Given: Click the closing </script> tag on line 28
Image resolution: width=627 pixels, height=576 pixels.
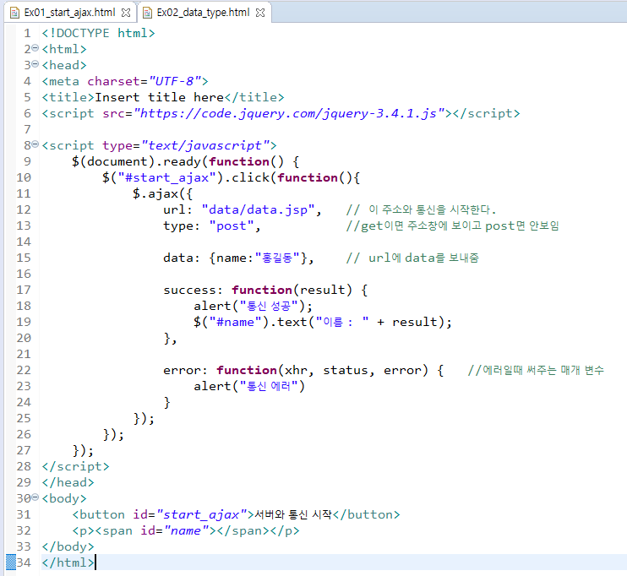Looking at the screenshot, I should coord(75,466).
